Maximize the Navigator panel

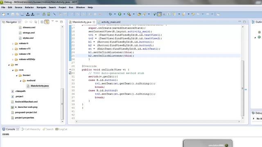pyautogui.click(x=61, y=22)
